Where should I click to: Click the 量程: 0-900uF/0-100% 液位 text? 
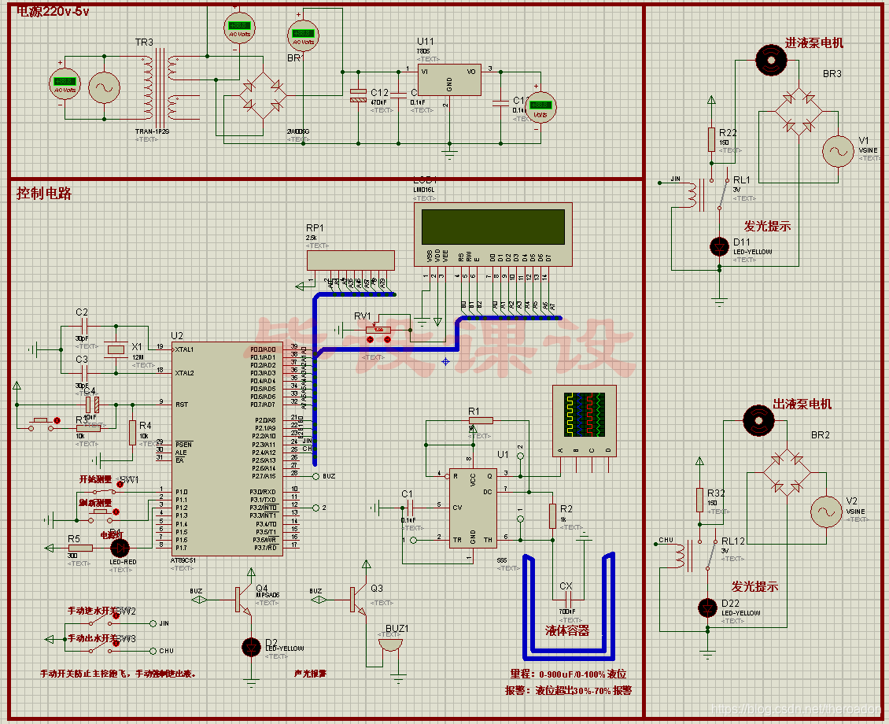(568, 674)
